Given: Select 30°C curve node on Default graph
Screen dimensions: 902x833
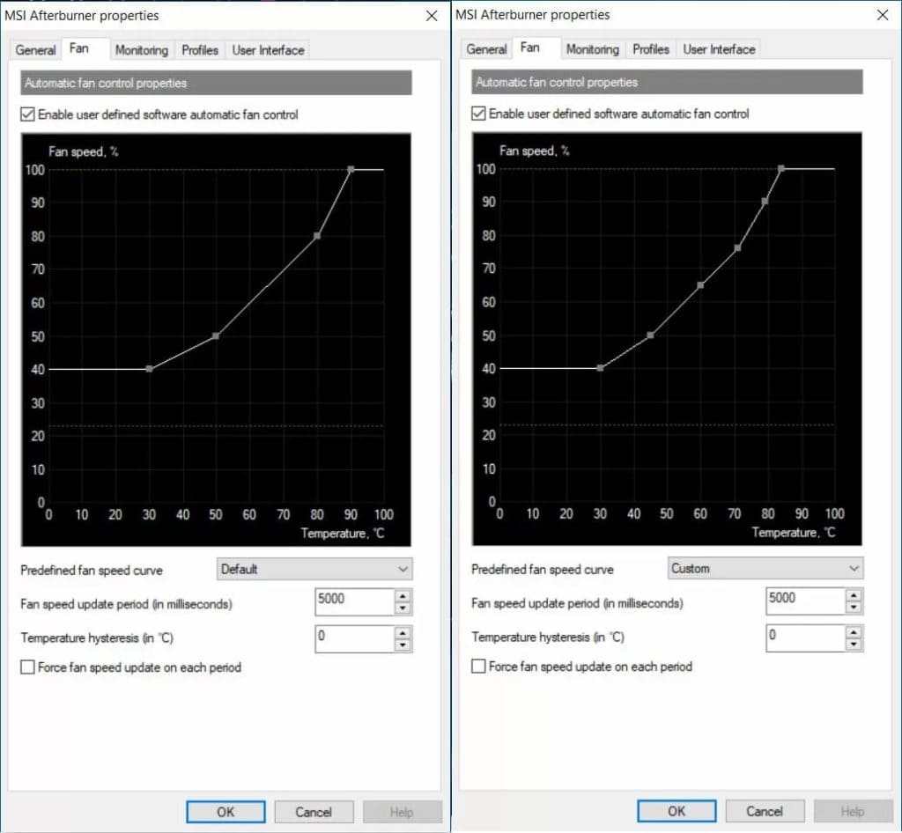Looking at the screenshot, I should point(150,368).
